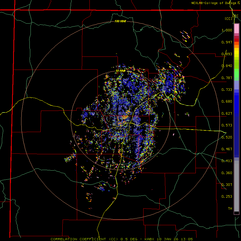Click the 0.253 legend value
The image size is (241, 241).
[227, 197]
